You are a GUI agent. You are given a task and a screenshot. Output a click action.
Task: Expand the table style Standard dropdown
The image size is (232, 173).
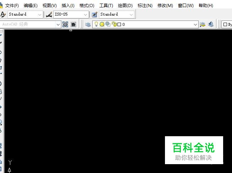(x=131, y=15)
